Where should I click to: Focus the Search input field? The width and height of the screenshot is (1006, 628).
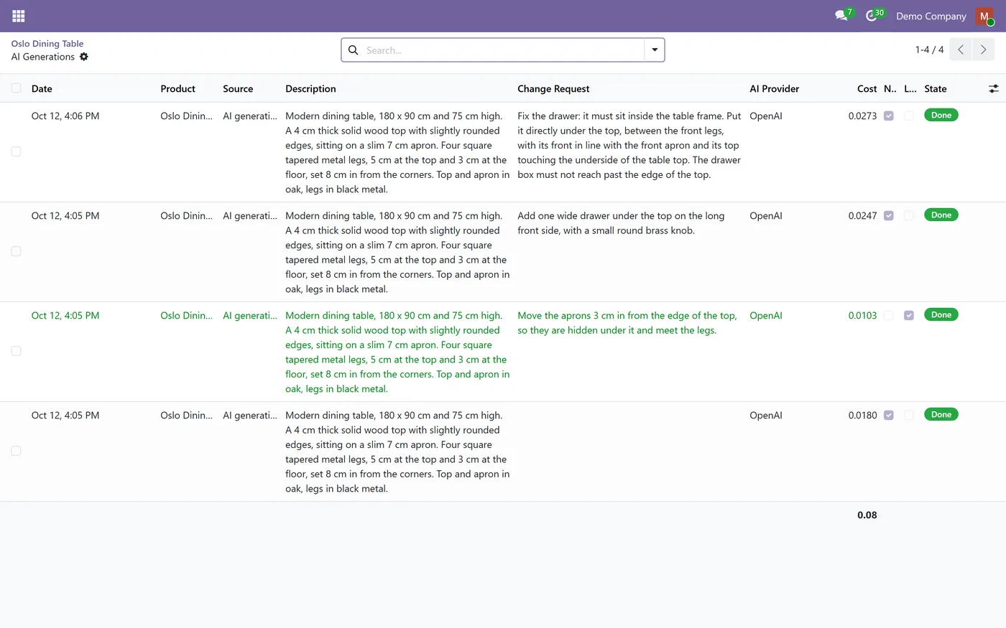[x=503, y=50]
